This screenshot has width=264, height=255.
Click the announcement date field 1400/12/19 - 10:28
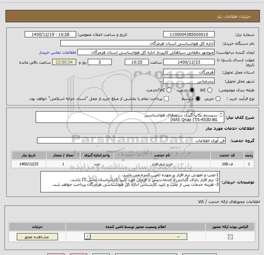point(50,35)
